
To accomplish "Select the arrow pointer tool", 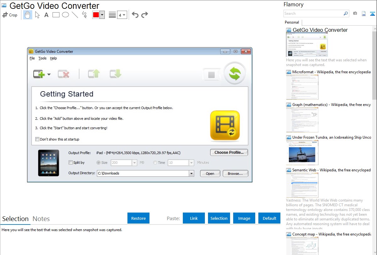I will (37, 15).
